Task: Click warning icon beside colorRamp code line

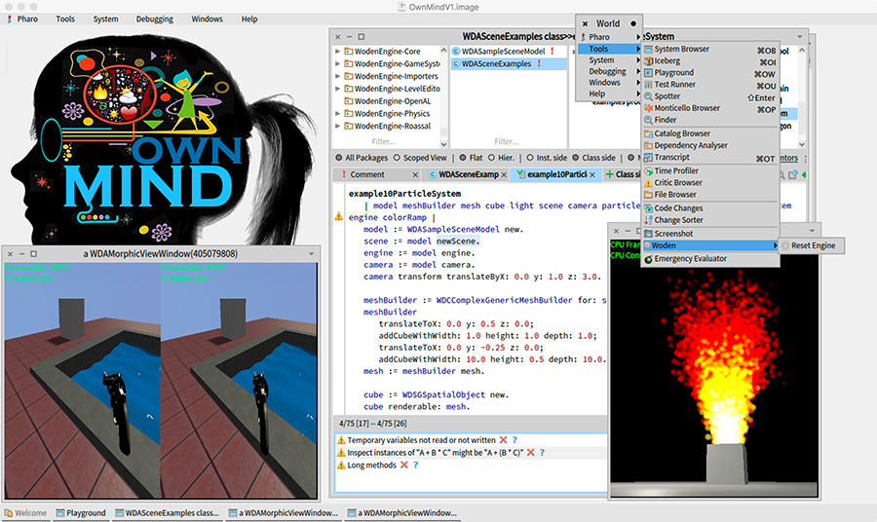Action: pyautogui.click(x=339, y=216)
